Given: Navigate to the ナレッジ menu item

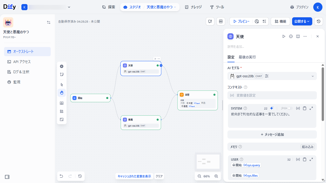Looking at the screenshot, I should 193,7.
